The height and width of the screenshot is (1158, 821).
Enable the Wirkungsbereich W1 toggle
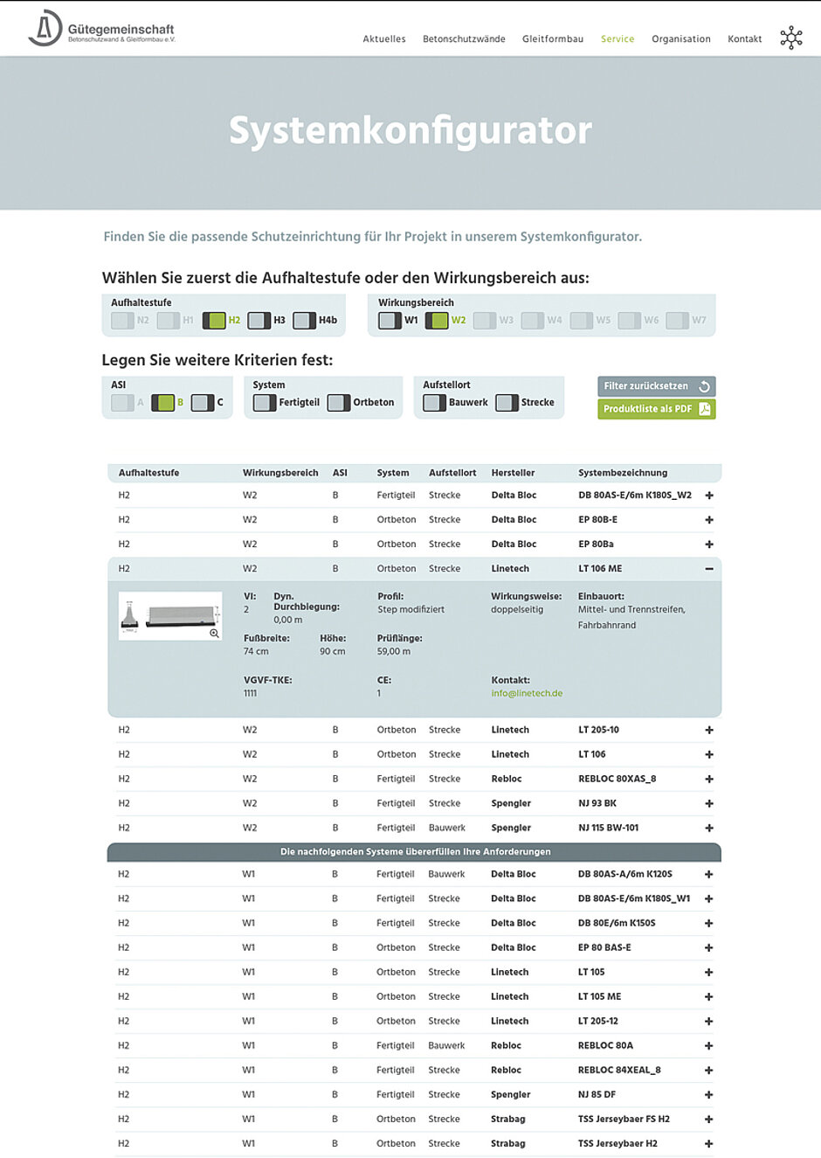click(x=390, y=321)
